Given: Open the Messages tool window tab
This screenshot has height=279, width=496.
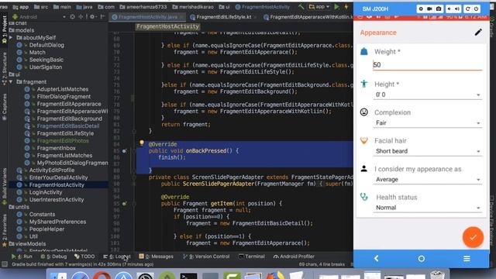Looking at the screenshot, I should pos(157,257).
